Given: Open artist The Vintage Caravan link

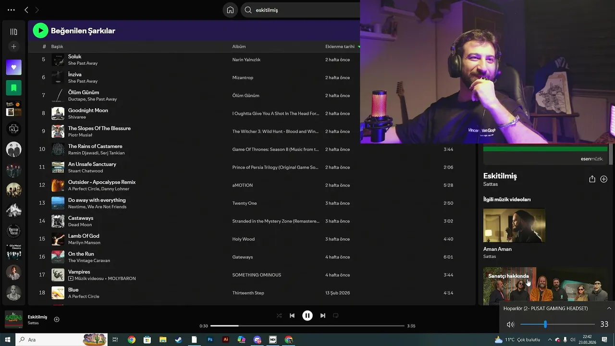Looking at the screenshot, I should pyautogui.click(x=89, y=260).
